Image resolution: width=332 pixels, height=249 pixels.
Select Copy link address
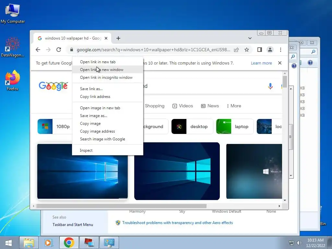click(x=108, y=97)
